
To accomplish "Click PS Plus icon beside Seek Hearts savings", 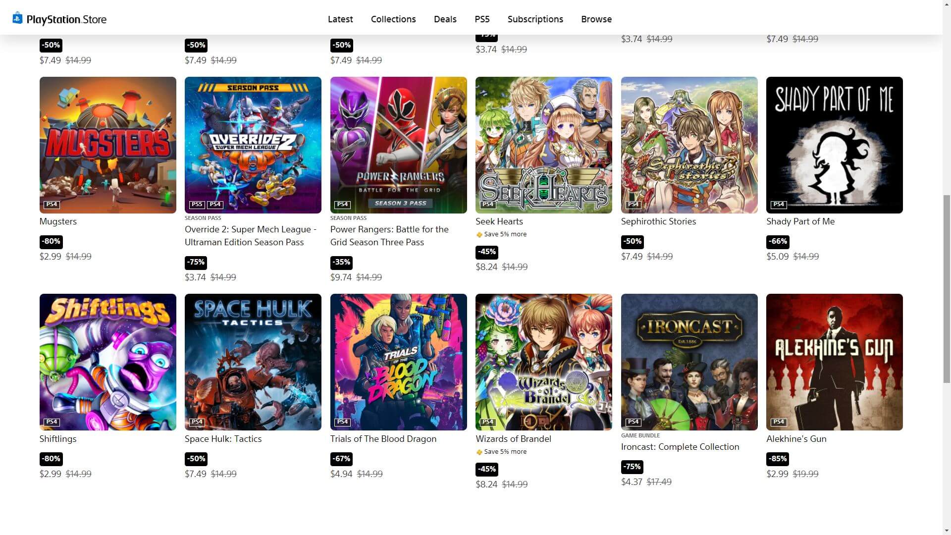I will (x=479, y=235).
